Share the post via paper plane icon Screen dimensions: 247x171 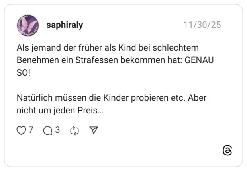(93, 130)
